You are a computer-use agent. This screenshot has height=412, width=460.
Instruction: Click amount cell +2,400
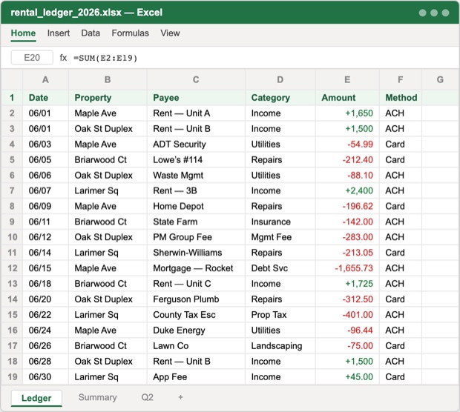click(347, 190)
